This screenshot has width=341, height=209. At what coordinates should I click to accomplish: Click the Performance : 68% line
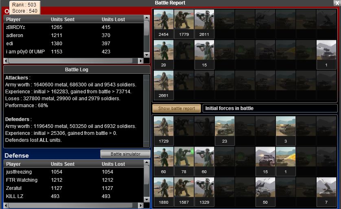tap(26, 106)
